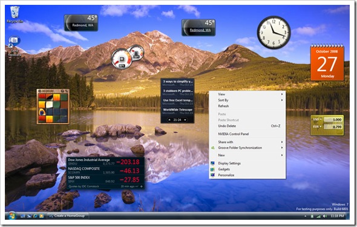Click the analog clock gadget
This screenshot has height=227, width=357.
(x=274, y=32)
